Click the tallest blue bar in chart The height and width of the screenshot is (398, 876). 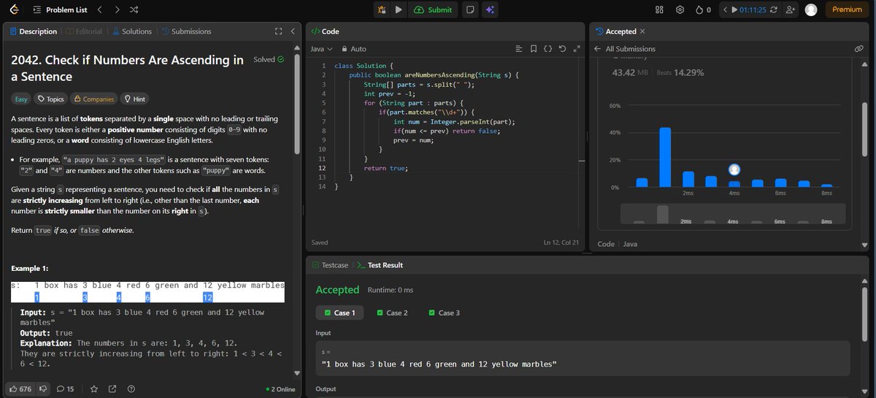665,157
